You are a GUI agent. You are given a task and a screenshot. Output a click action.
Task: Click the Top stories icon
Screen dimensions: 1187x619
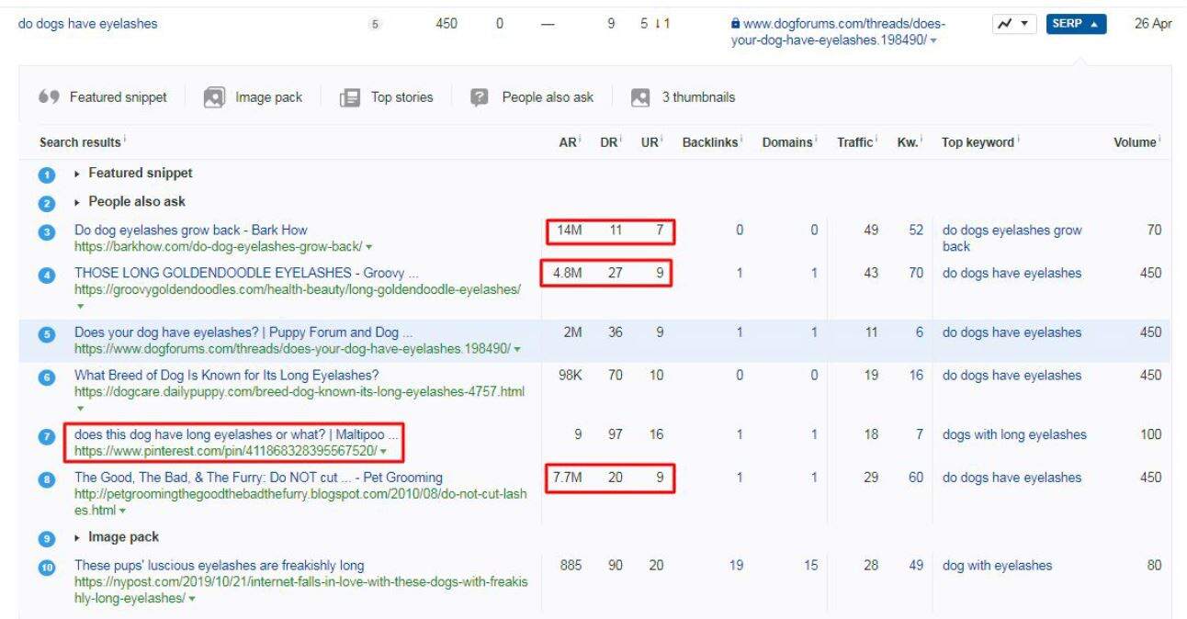(x=350, y=97)
